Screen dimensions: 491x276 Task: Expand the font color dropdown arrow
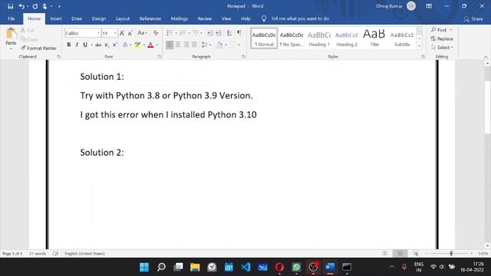click(x=157, y=45)
